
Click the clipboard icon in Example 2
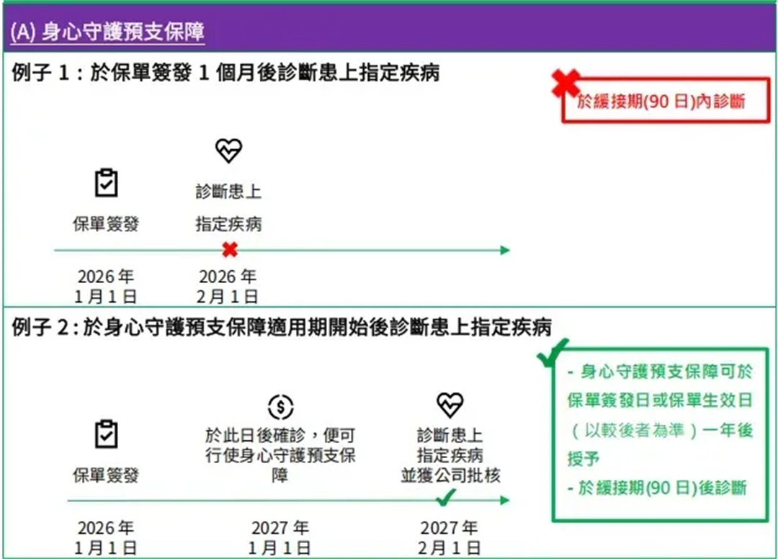click(106, 434)
